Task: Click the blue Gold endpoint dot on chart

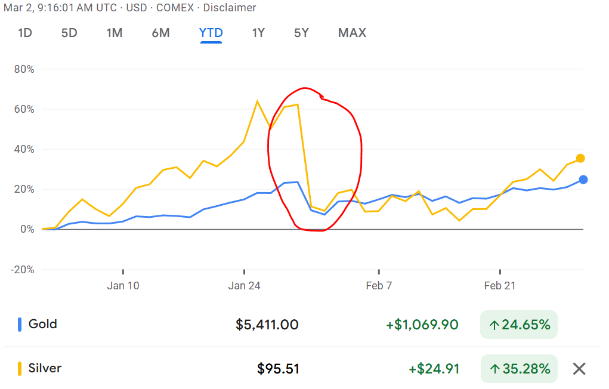Action: click(583, 180)
